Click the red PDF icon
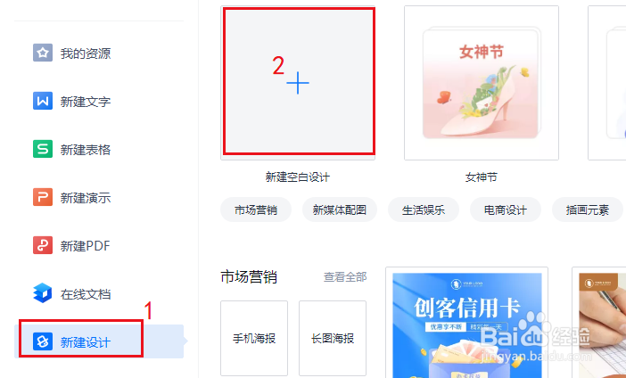The image size is (626, 378). [43, 245]
